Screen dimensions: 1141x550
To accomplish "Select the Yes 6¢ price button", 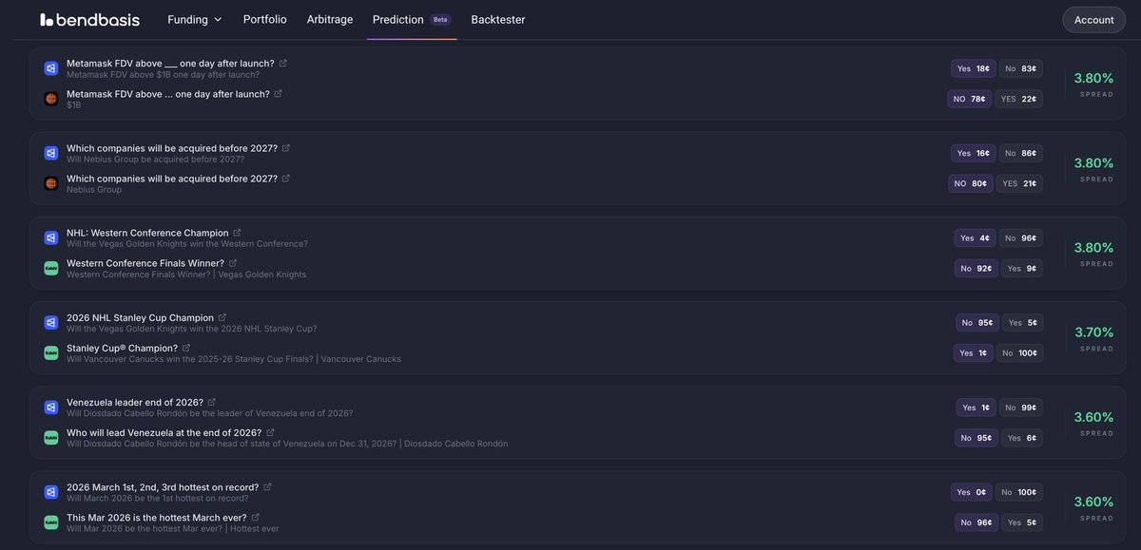I will [1022, 438].
